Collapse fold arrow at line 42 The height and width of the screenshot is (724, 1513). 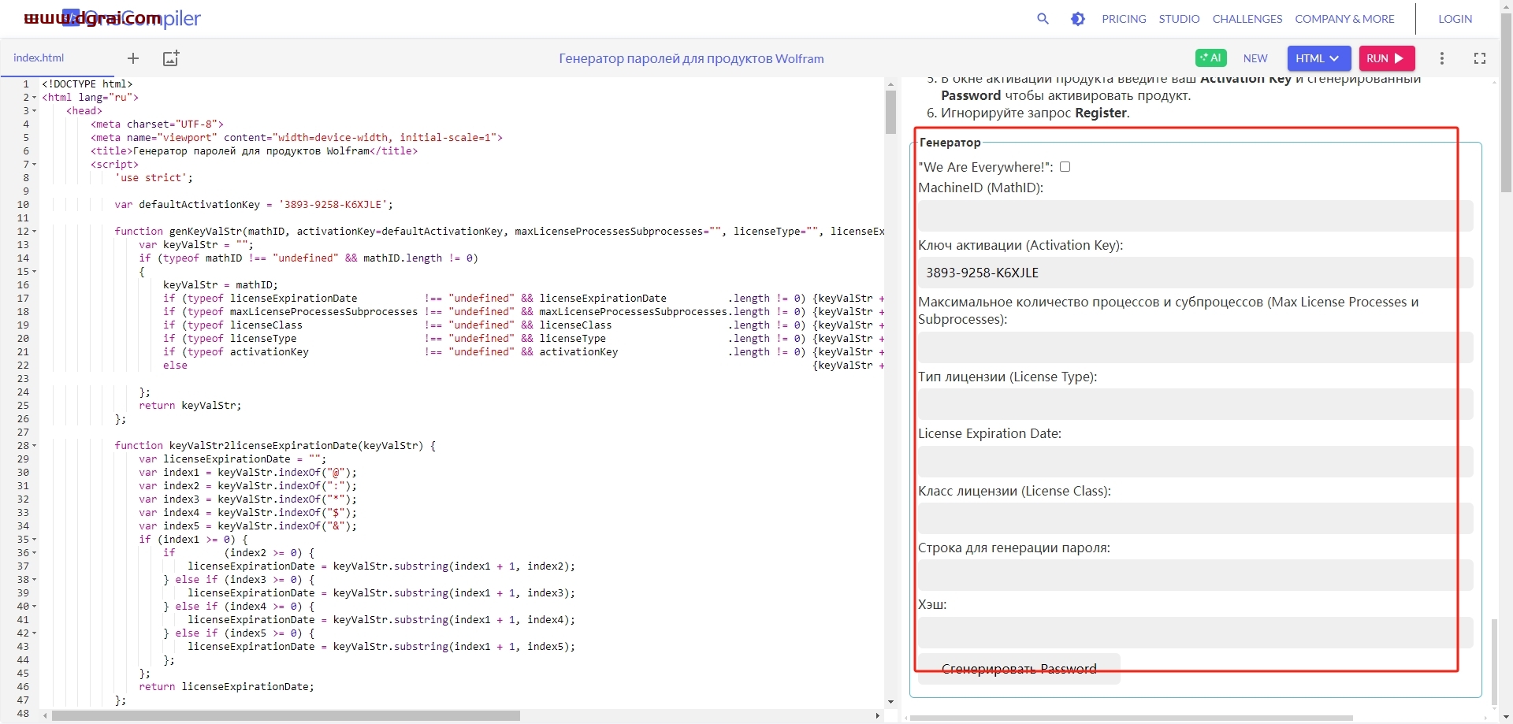point(35,633)
